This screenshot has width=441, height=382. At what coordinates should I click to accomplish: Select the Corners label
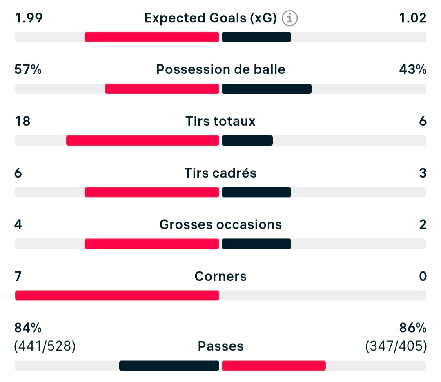(220, 276)
